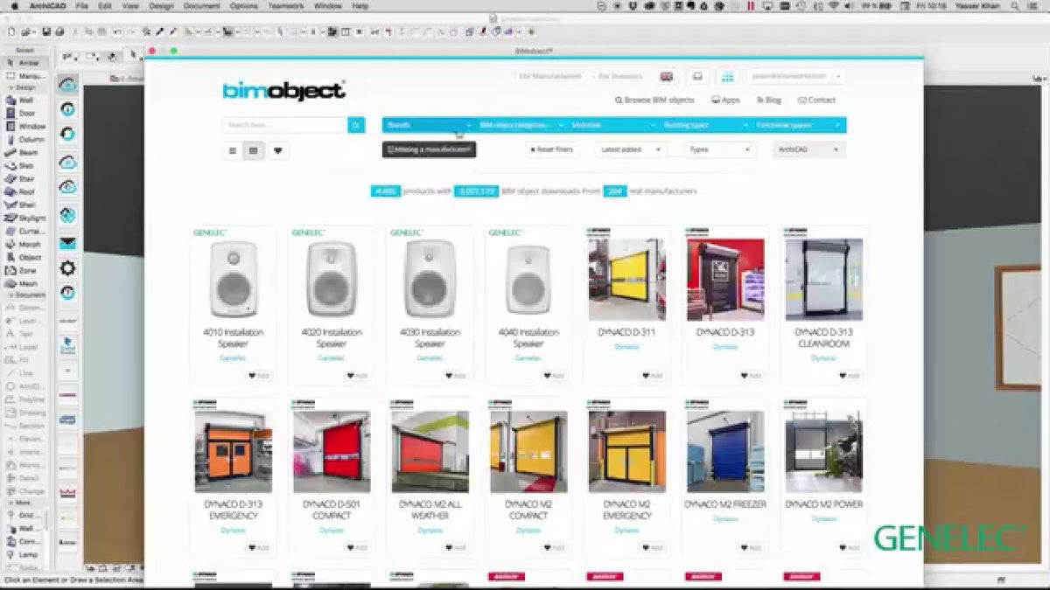The image size is (1050, 590).
Task: Open the Types dropdown
Action: tap(720, 150)
